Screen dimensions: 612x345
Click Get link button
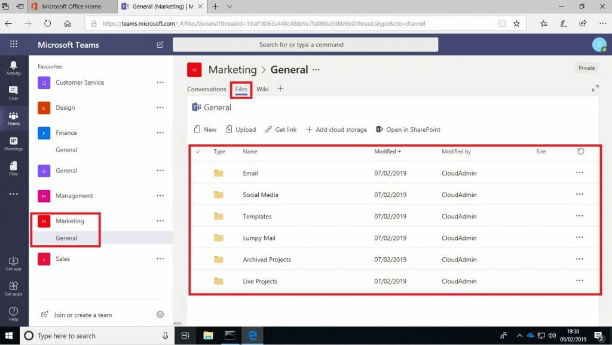pyautogui.click(x=281, y=130)
